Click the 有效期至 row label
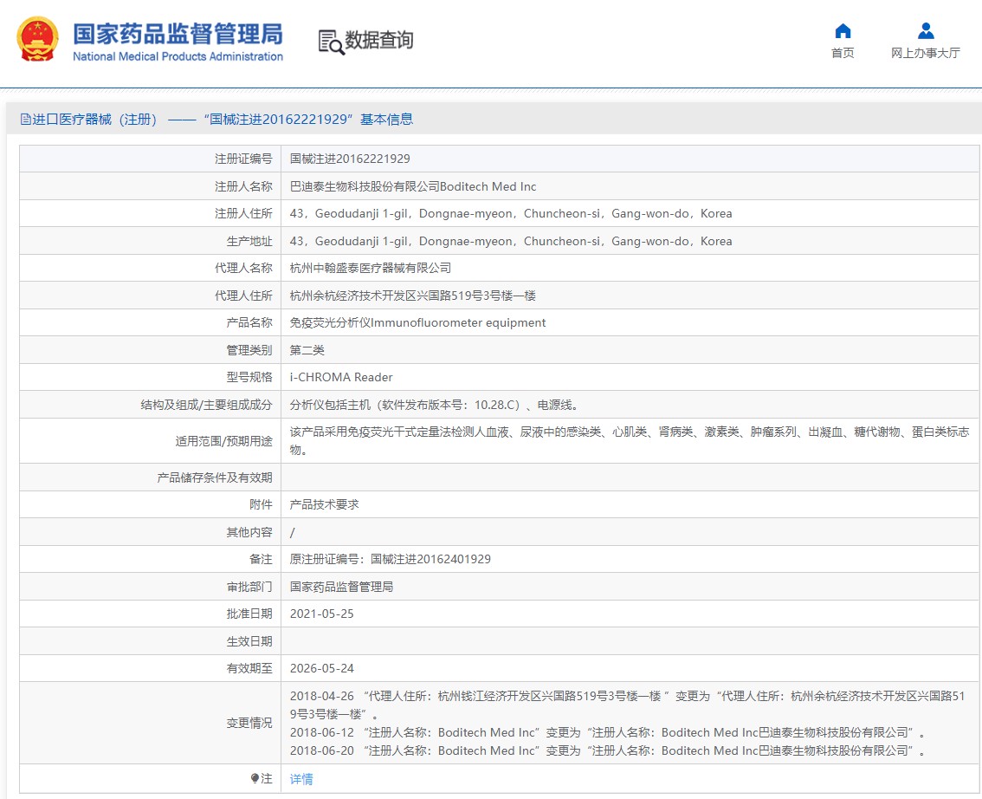Viewport: 982px width, 799px height. pyautogui.click(x=249, y=668)
